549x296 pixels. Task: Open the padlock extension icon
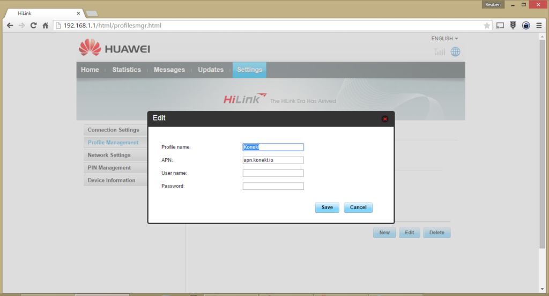pos(526,25)
